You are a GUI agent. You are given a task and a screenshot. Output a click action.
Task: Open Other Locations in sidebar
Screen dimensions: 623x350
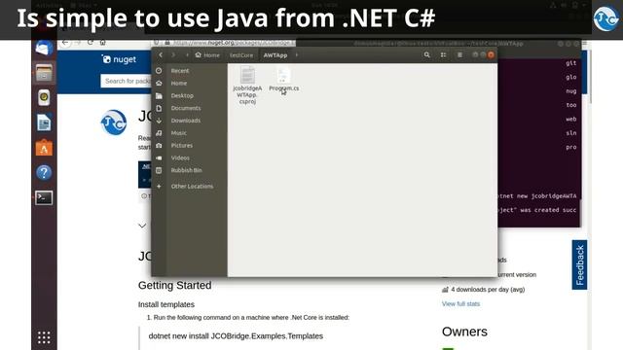tap(192, 186)
